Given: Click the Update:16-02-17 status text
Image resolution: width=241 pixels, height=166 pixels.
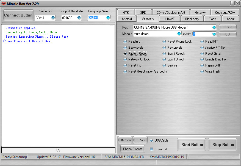Looking at the screenshot, I should pyautogui.click(x=49, y=157).
